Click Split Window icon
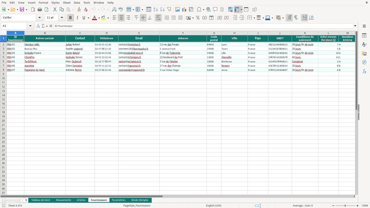The height and width of the screenshot is (208, 370). [x=246, y=10]
